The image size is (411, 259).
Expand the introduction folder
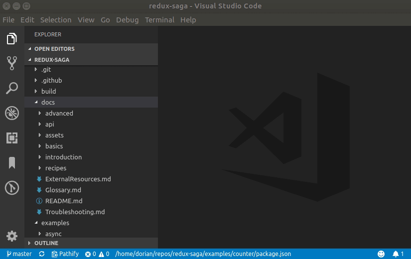pyautogui.click(x=91, y=157)
